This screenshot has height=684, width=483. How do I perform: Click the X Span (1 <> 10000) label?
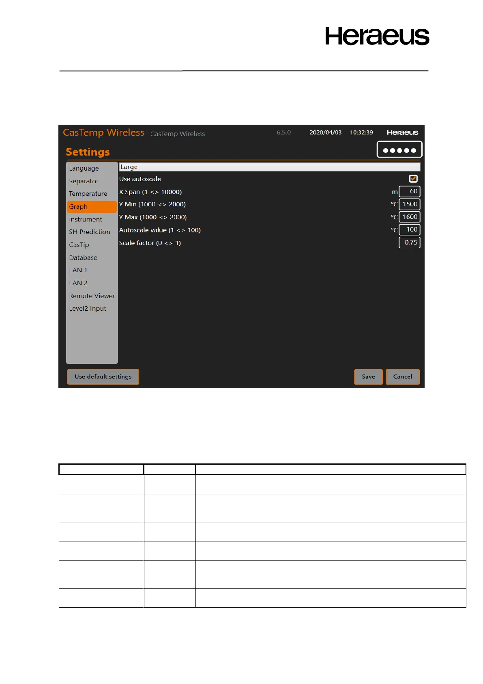[150, 192]
